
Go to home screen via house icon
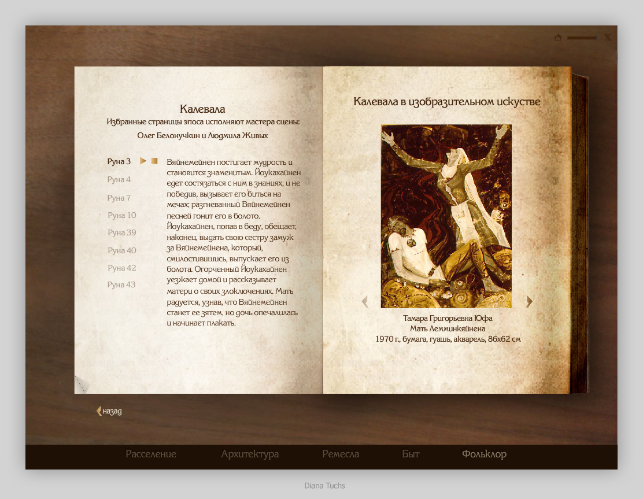click(x=558, y=38)
